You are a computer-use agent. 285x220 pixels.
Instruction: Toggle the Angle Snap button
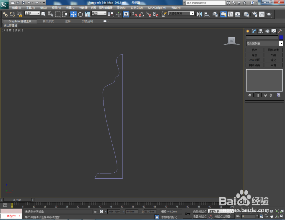point(142,14)
